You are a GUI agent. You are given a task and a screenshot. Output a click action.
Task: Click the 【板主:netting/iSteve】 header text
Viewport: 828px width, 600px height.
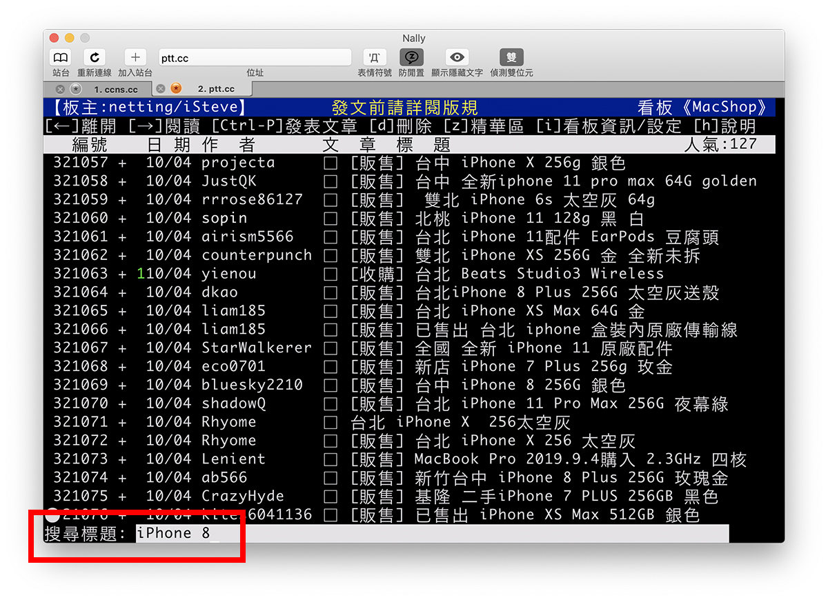tap(149, 108)
